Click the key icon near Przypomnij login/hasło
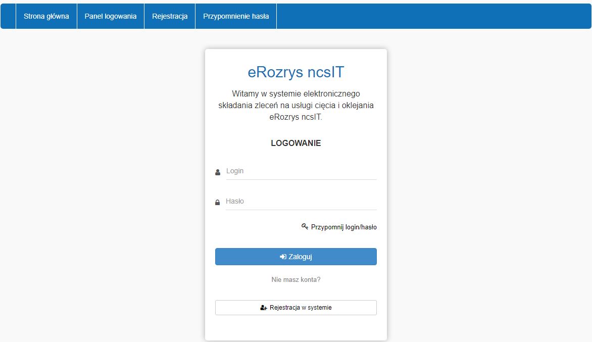Viewport: 592px width, 342px height. click(305, 227)
